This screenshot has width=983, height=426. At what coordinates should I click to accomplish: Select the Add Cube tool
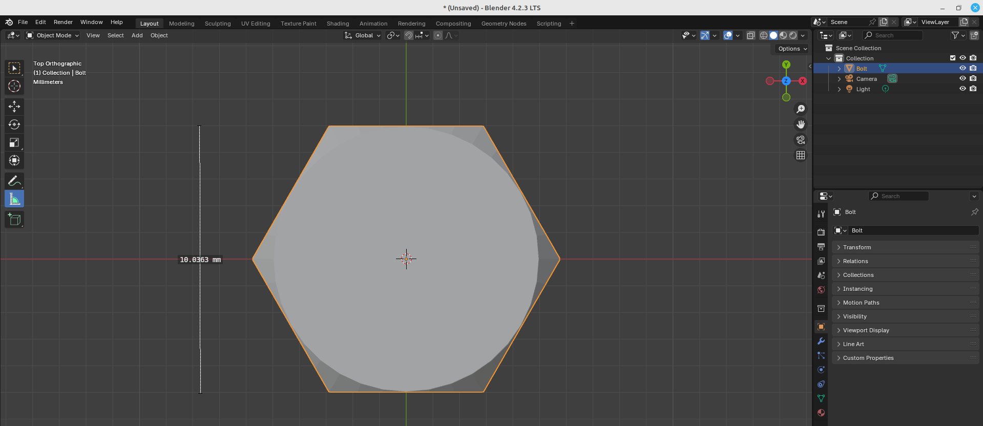click(14, 219)
